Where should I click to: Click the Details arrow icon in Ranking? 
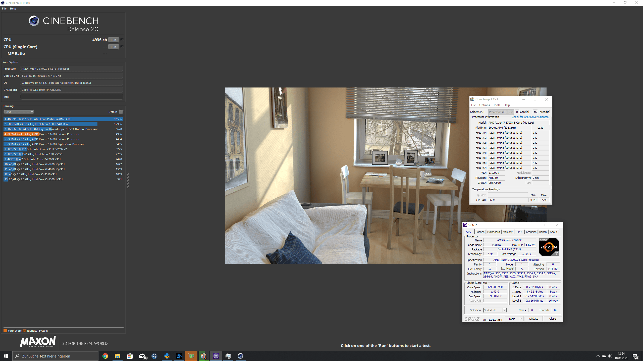tap(121, 112)
